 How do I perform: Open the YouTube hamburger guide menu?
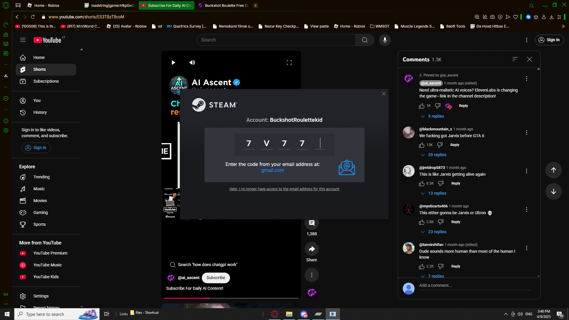point(23,40)
